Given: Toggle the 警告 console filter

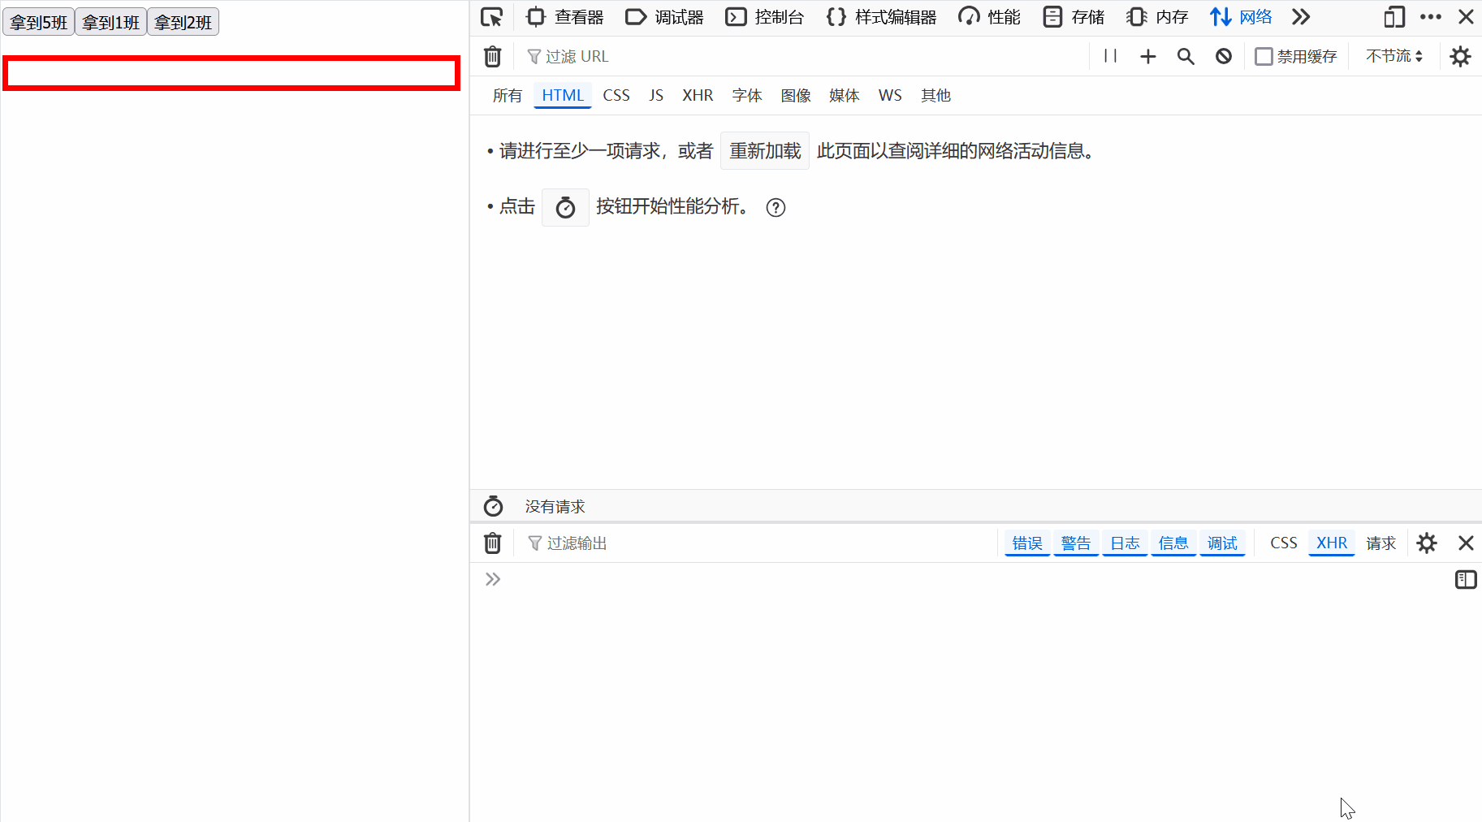Looking at the screenshot, I should coord(1076,543).
